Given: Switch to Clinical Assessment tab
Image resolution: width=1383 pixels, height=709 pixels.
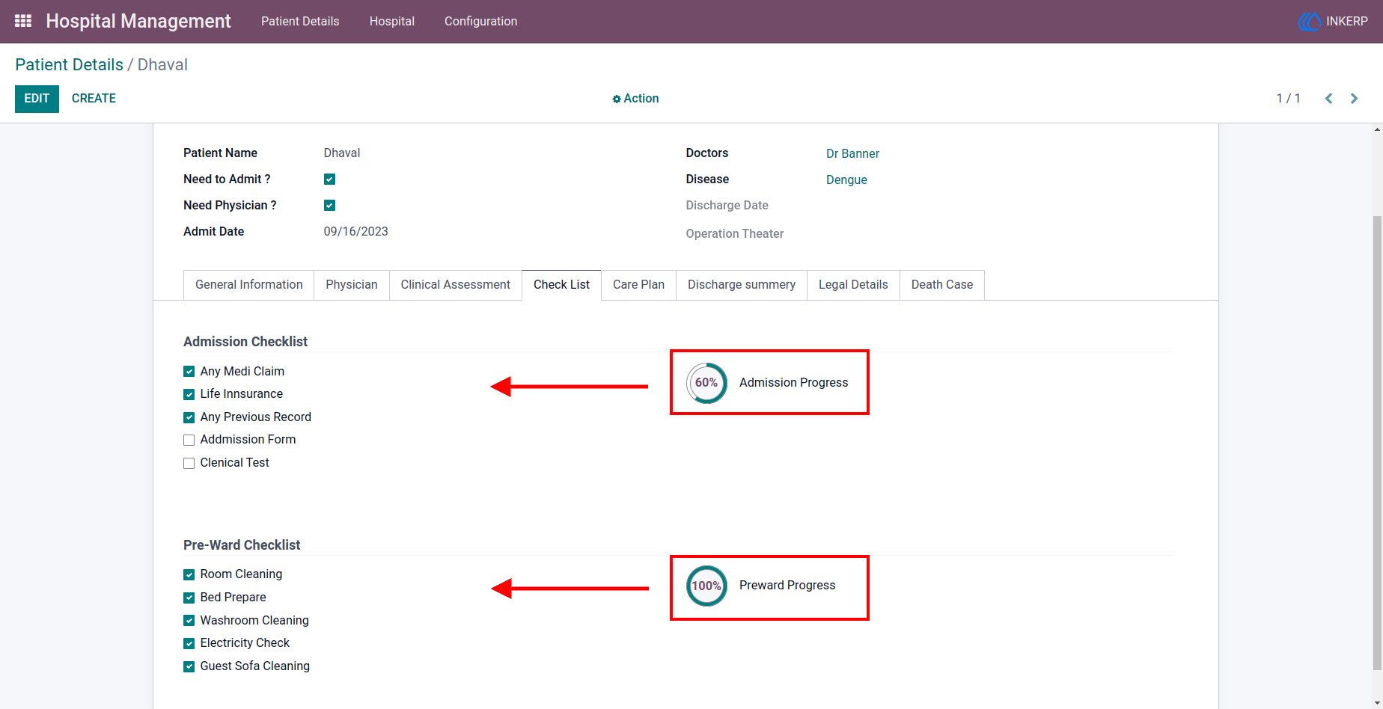Looking at the screenshot, I should click(455, 285).
